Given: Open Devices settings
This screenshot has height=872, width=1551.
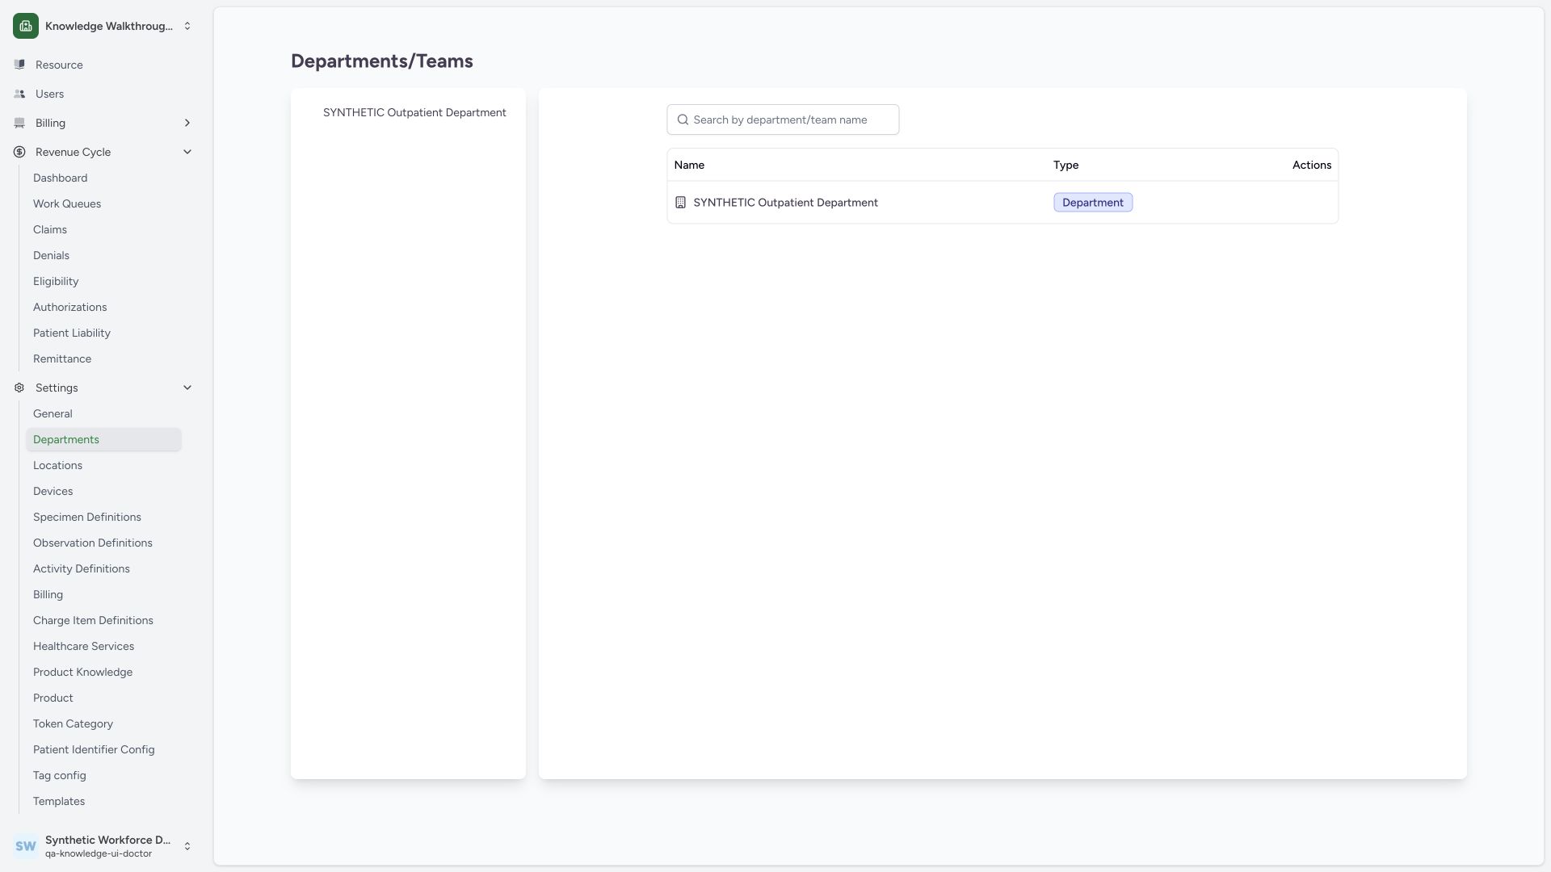Looking at the screenshot, I should click(x=53, y=491).
